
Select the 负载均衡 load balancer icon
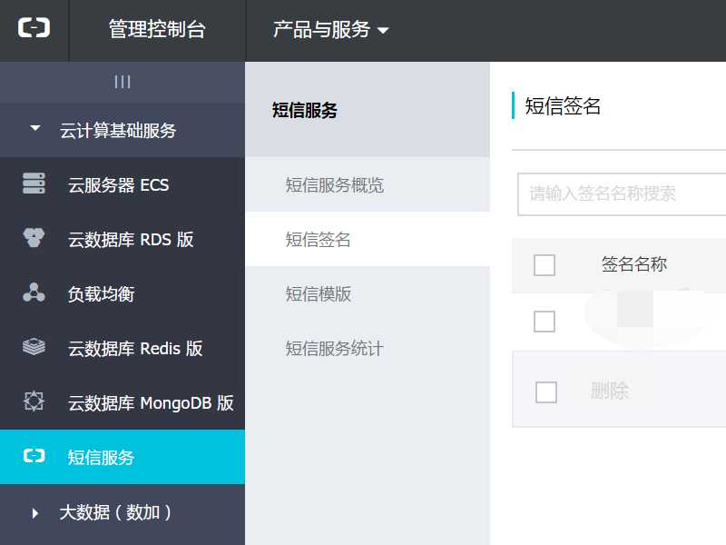pos(34,293)
